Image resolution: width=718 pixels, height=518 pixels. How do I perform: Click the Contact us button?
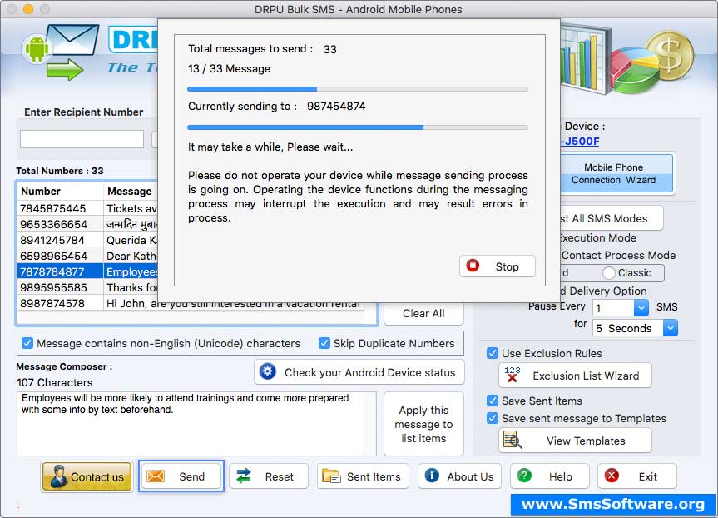[87, 476]
